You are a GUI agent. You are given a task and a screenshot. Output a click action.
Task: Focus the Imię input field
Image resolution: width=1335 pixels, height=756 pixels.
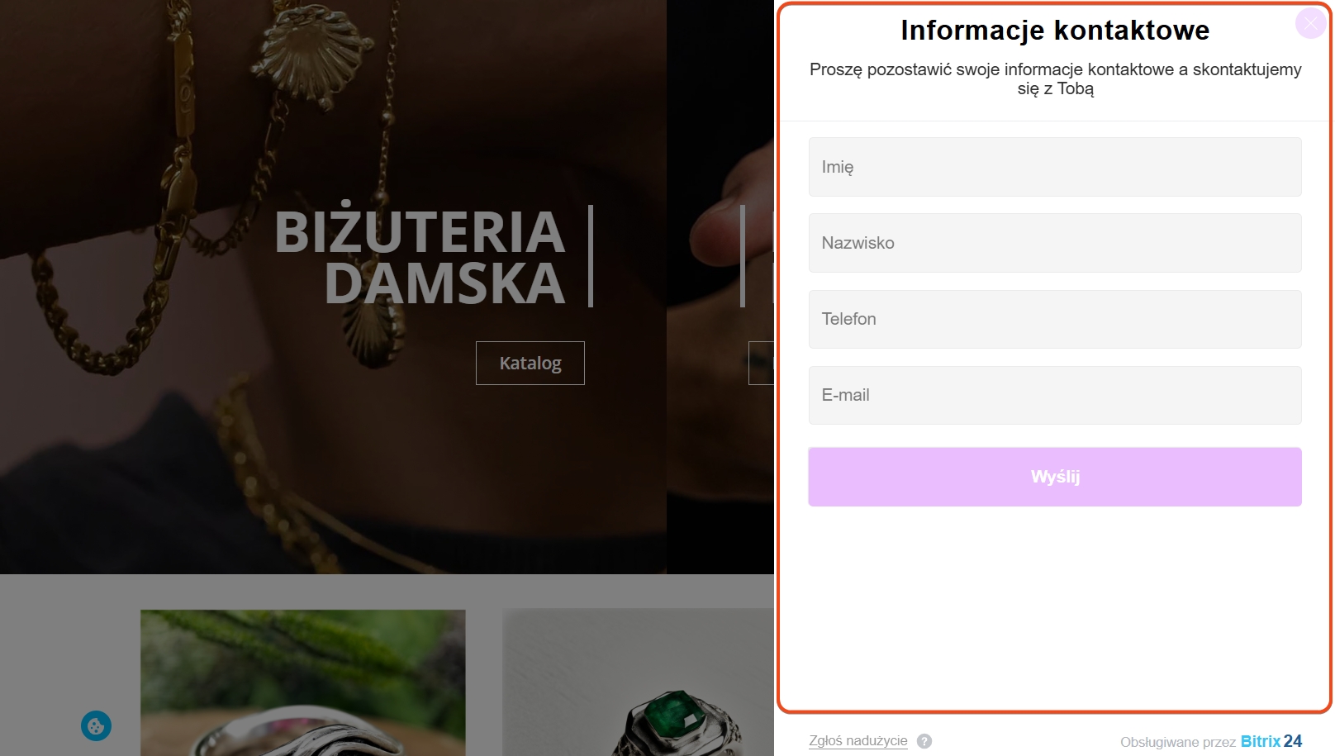(x=1055, y=167)
